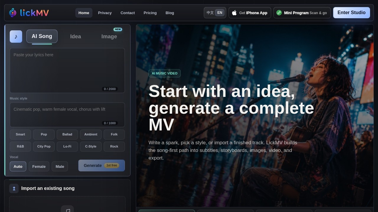Switch language to 中文
The height and width of the screenshot is (212, 378).
(x=210, y=13)
